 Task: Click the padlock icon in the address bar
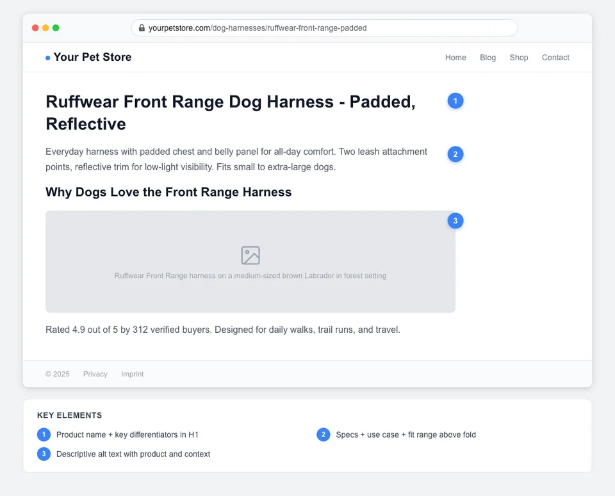tap(141, 28)
